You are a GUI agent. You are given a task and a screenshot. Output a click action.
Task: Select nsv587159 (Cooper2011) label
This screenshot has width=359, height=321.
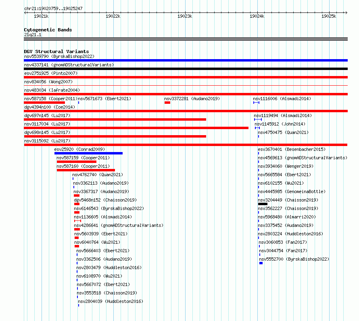pyautogui.click(x=83, y=158)
